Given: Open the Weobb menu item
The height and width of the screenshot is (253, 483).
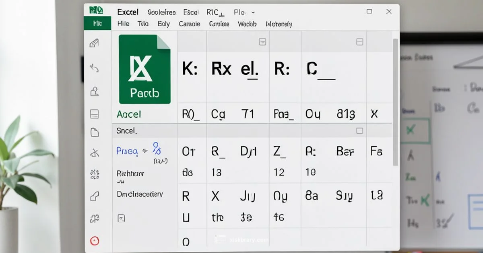Looking at the screenshot, I should pyautogui.click(x=247, y=24).
